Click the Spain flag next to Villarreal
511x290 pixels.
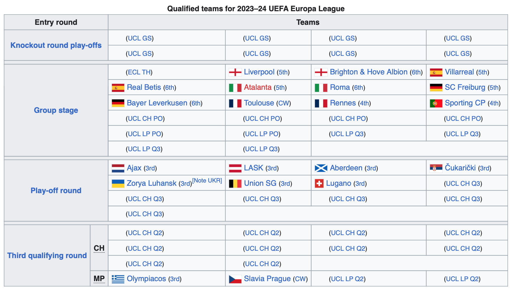(x=436, y=72)
